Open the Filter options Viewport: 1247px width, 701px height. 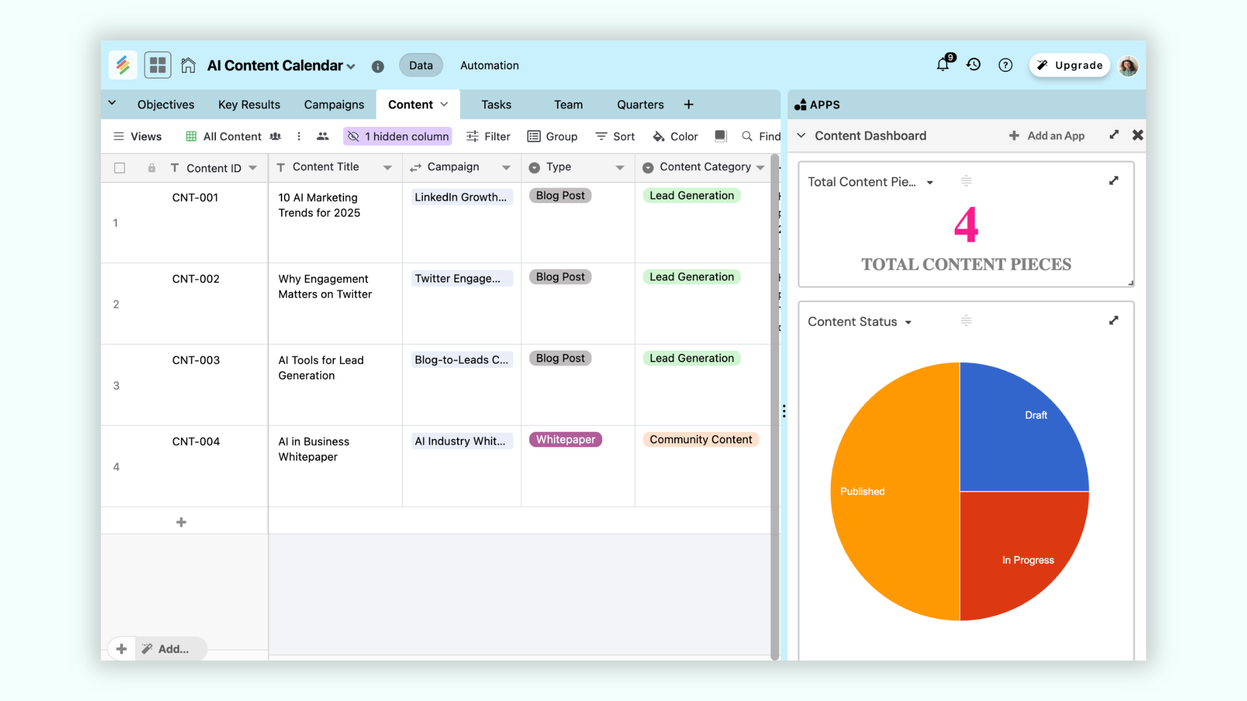[488, 136]
